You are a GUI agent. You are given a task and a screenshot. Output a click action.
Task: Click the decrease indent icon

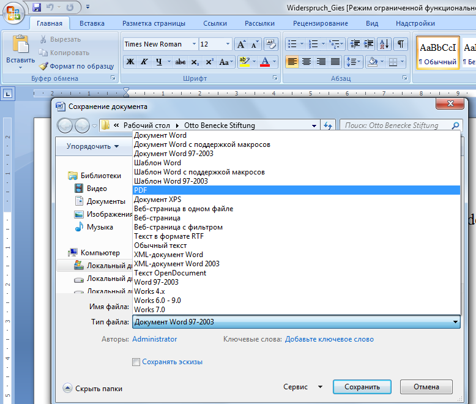[x=355, y=44]
